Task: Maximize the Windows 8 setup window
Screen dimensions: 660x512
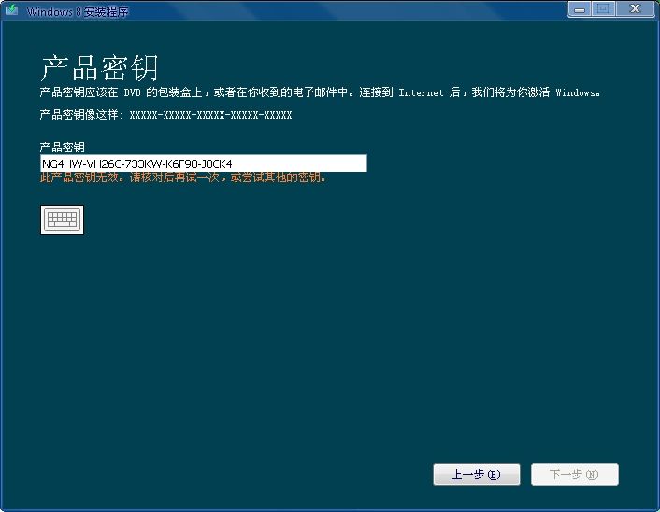Action: click(x=603, y=8)
